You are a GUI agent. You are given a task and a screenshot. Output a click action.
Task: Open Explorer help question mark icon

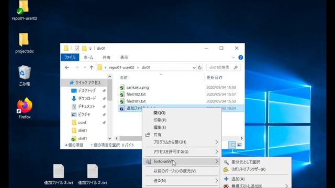point(241,57)
